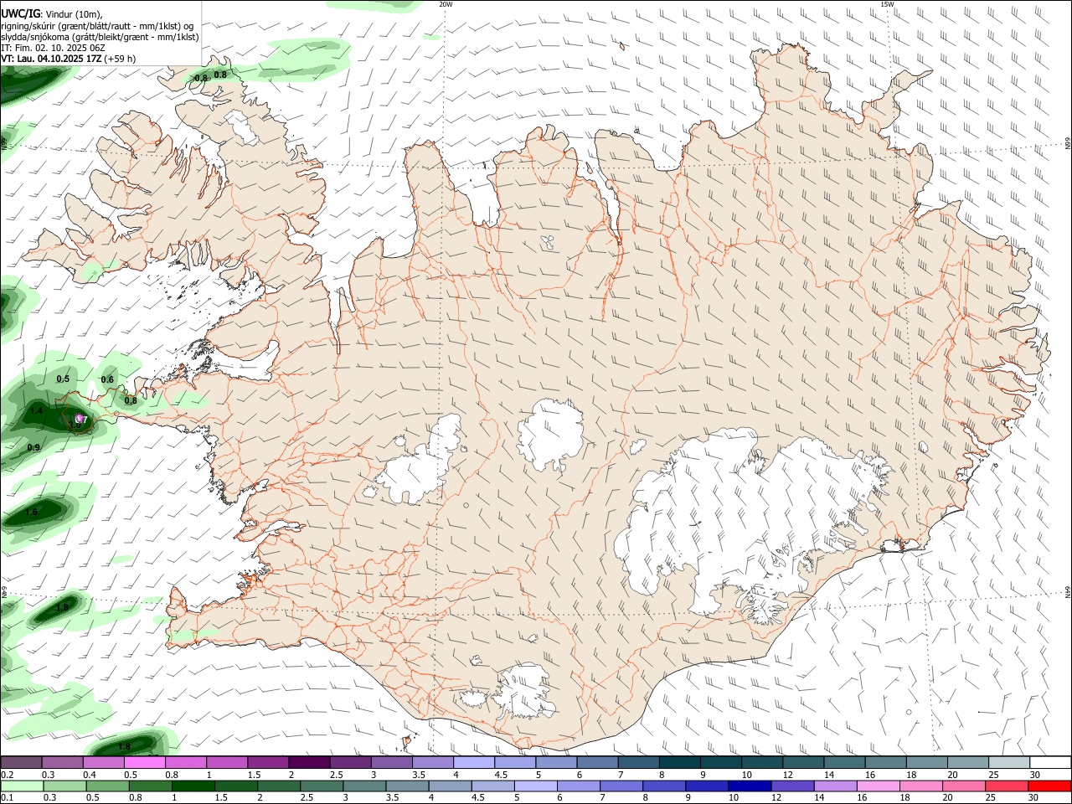Click the 64N latitude label on the right edge
1072x804 pixels.
coord(1068,592)
